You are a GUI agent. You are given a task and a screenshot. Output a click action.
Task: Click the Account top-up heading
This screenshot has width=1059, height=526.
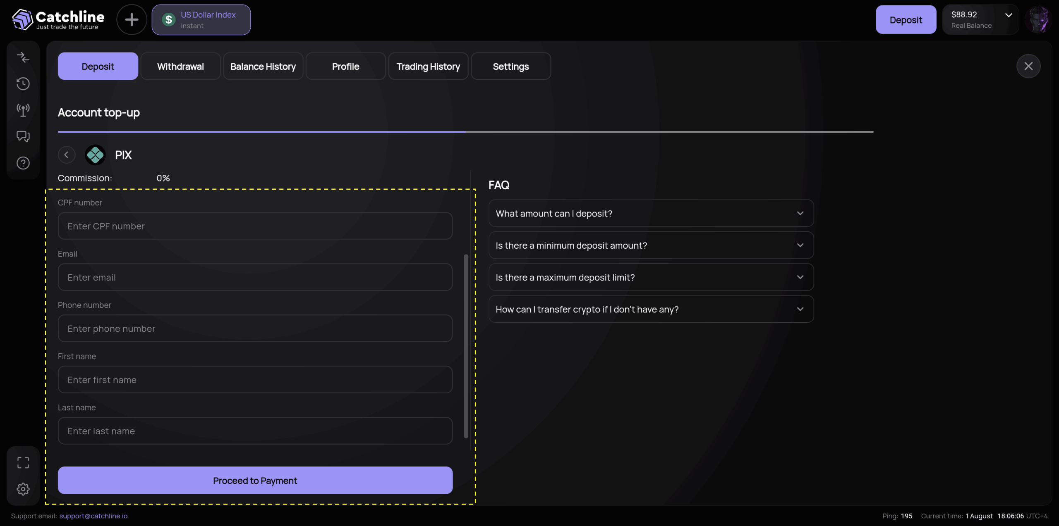pyautogui.click(x=99, y=112)
